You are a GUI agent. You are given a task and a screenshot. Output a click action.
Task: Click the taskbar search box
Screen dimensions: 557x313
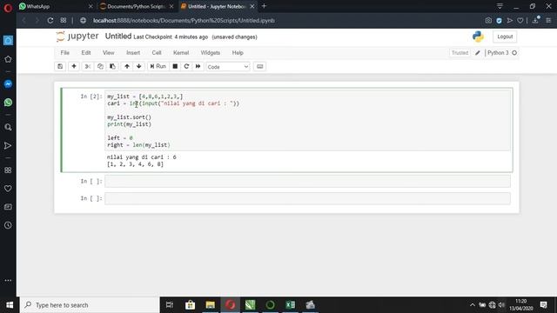click(x=90, y=305)
